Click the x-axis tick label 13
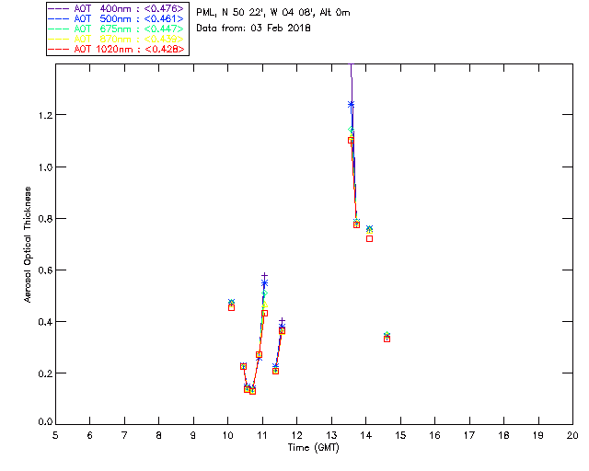Screen dimensions: 589x471 click(331, 435)
